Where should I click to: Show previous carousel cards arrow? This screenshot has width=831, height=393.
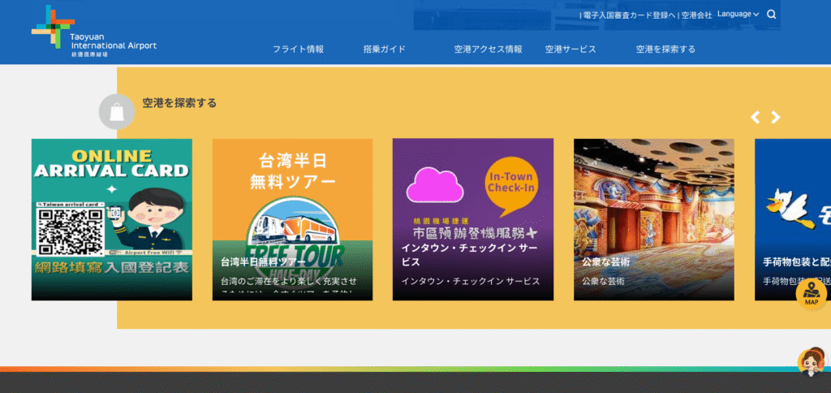point(756,117)
